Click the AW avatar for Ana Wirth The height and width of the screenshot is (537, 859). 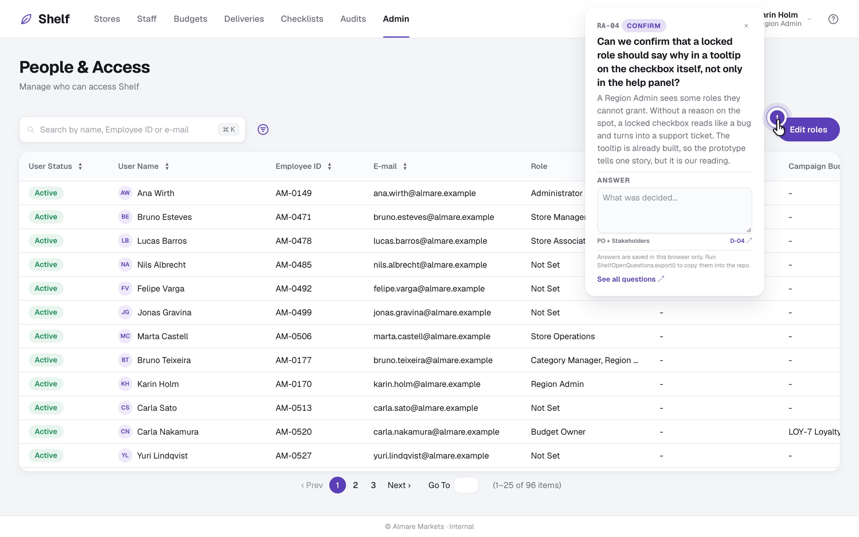[x=125, y=193]
